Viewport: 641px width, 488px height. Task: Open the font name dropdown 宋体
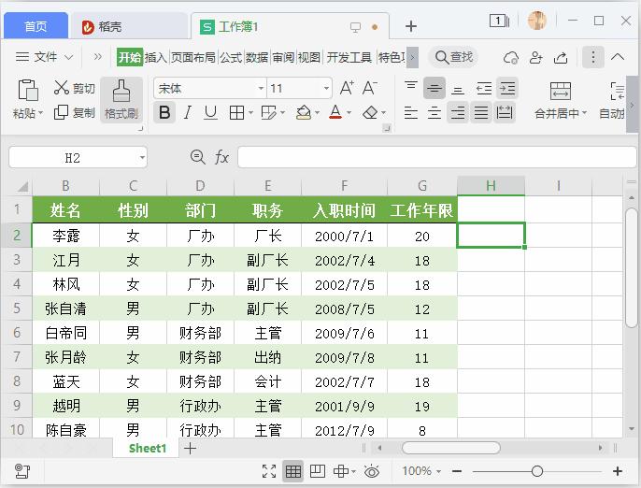tap(261, 89)
